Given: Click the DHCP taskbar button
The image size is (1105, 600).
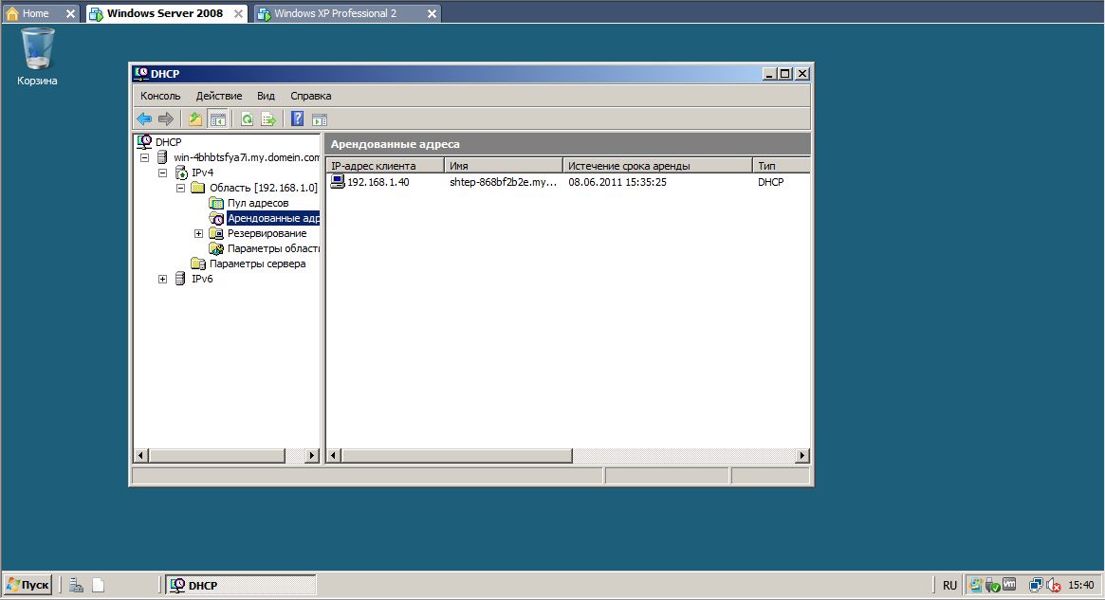Looking at the screenshot, I should (x=240, y=585).
